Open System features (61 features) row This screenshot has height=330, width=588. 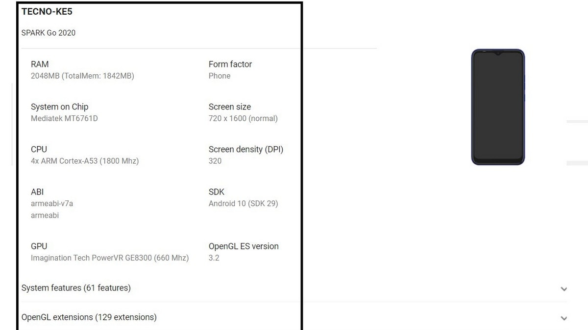pos(294,288)
